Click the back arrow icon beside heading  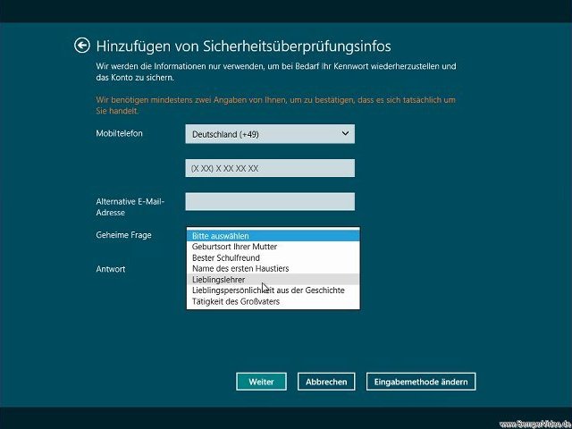pos(82,46)
